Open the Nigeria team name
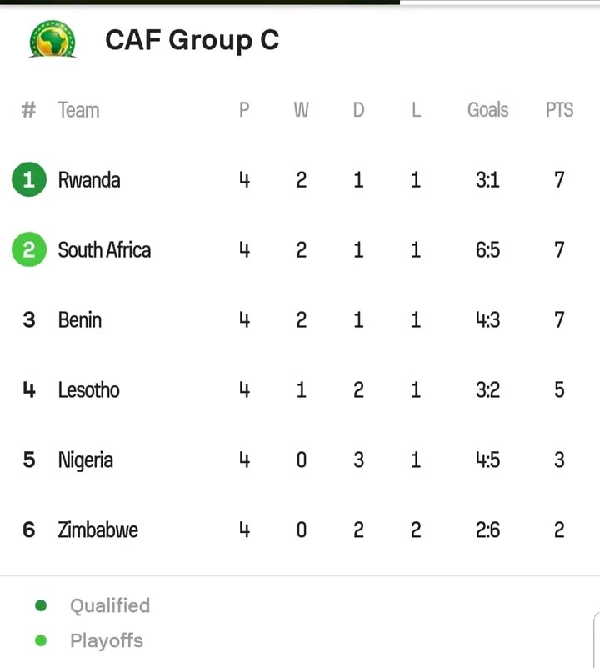 (86, 460)
